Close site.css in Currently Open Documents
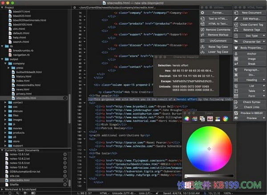 (x=65, y=176)
